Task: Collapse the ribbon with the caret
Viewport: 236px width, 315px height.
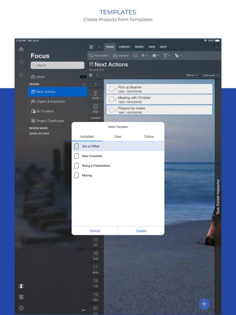Action: (99, 47)
